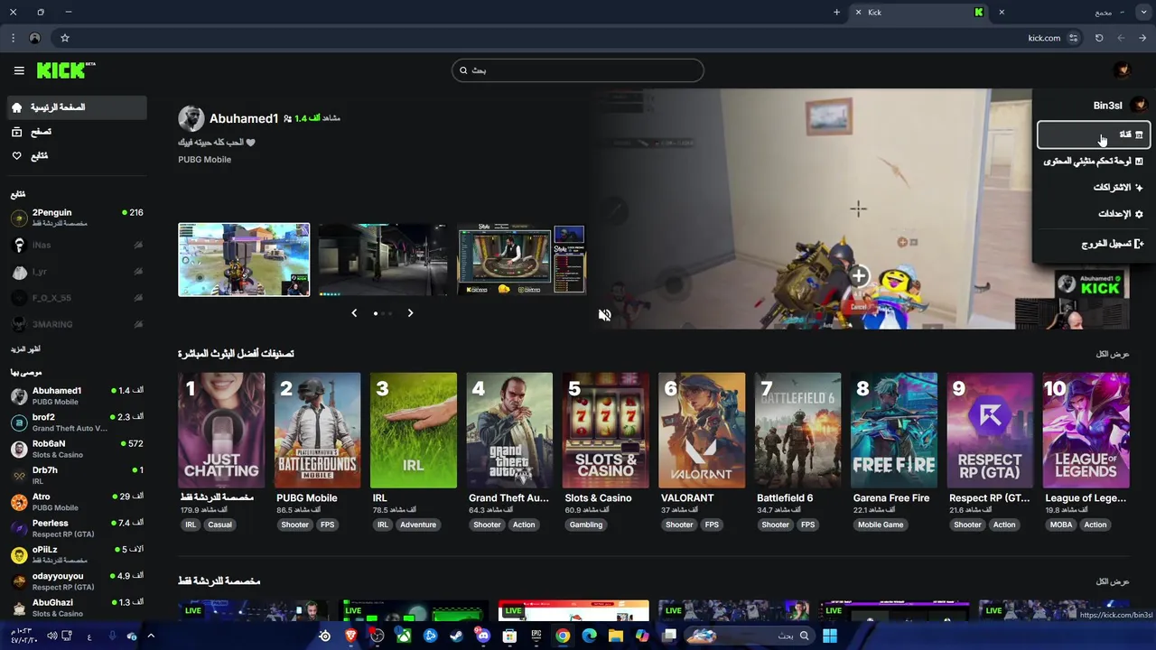The image size is (1156, 650).
Task: Open the Slots & Casino category card
Action: (x=606, y=431)
